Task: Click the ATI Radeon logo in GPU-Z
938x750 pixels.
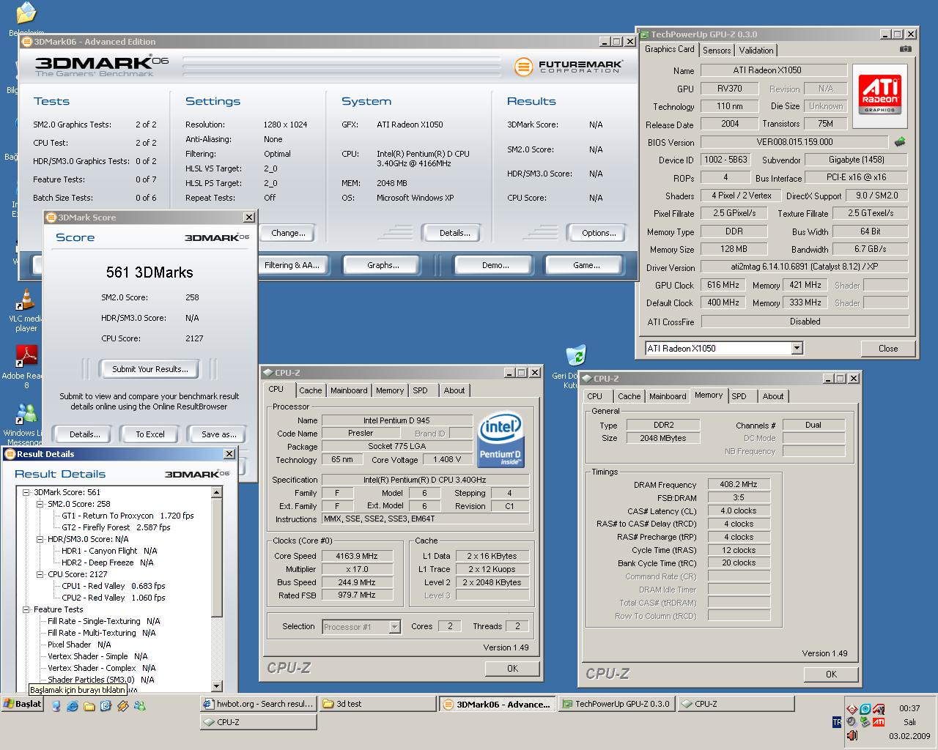Action: 880,94
